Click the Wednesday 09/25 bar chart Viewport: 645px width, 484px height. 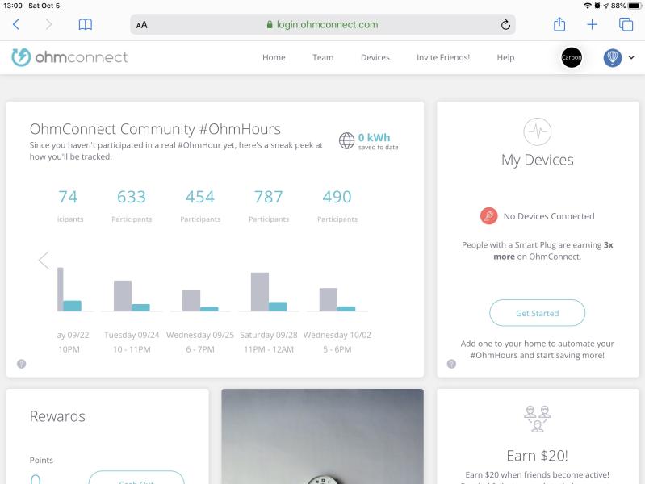click(200, 301)
